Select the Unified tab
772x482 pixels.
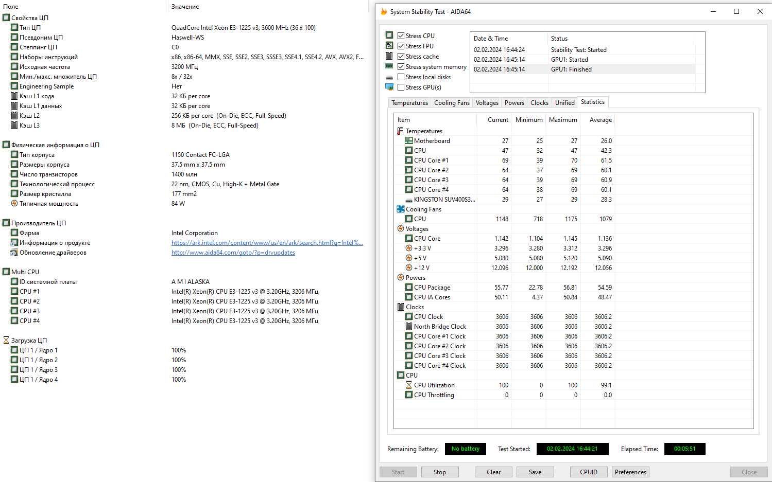pyautogui.click(x=564, y=103)
